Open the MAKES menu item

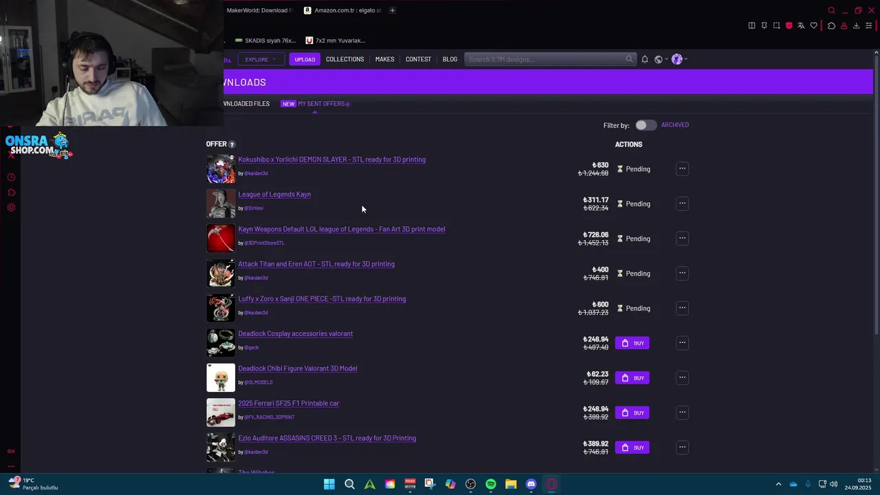click(x=384, y=59)
